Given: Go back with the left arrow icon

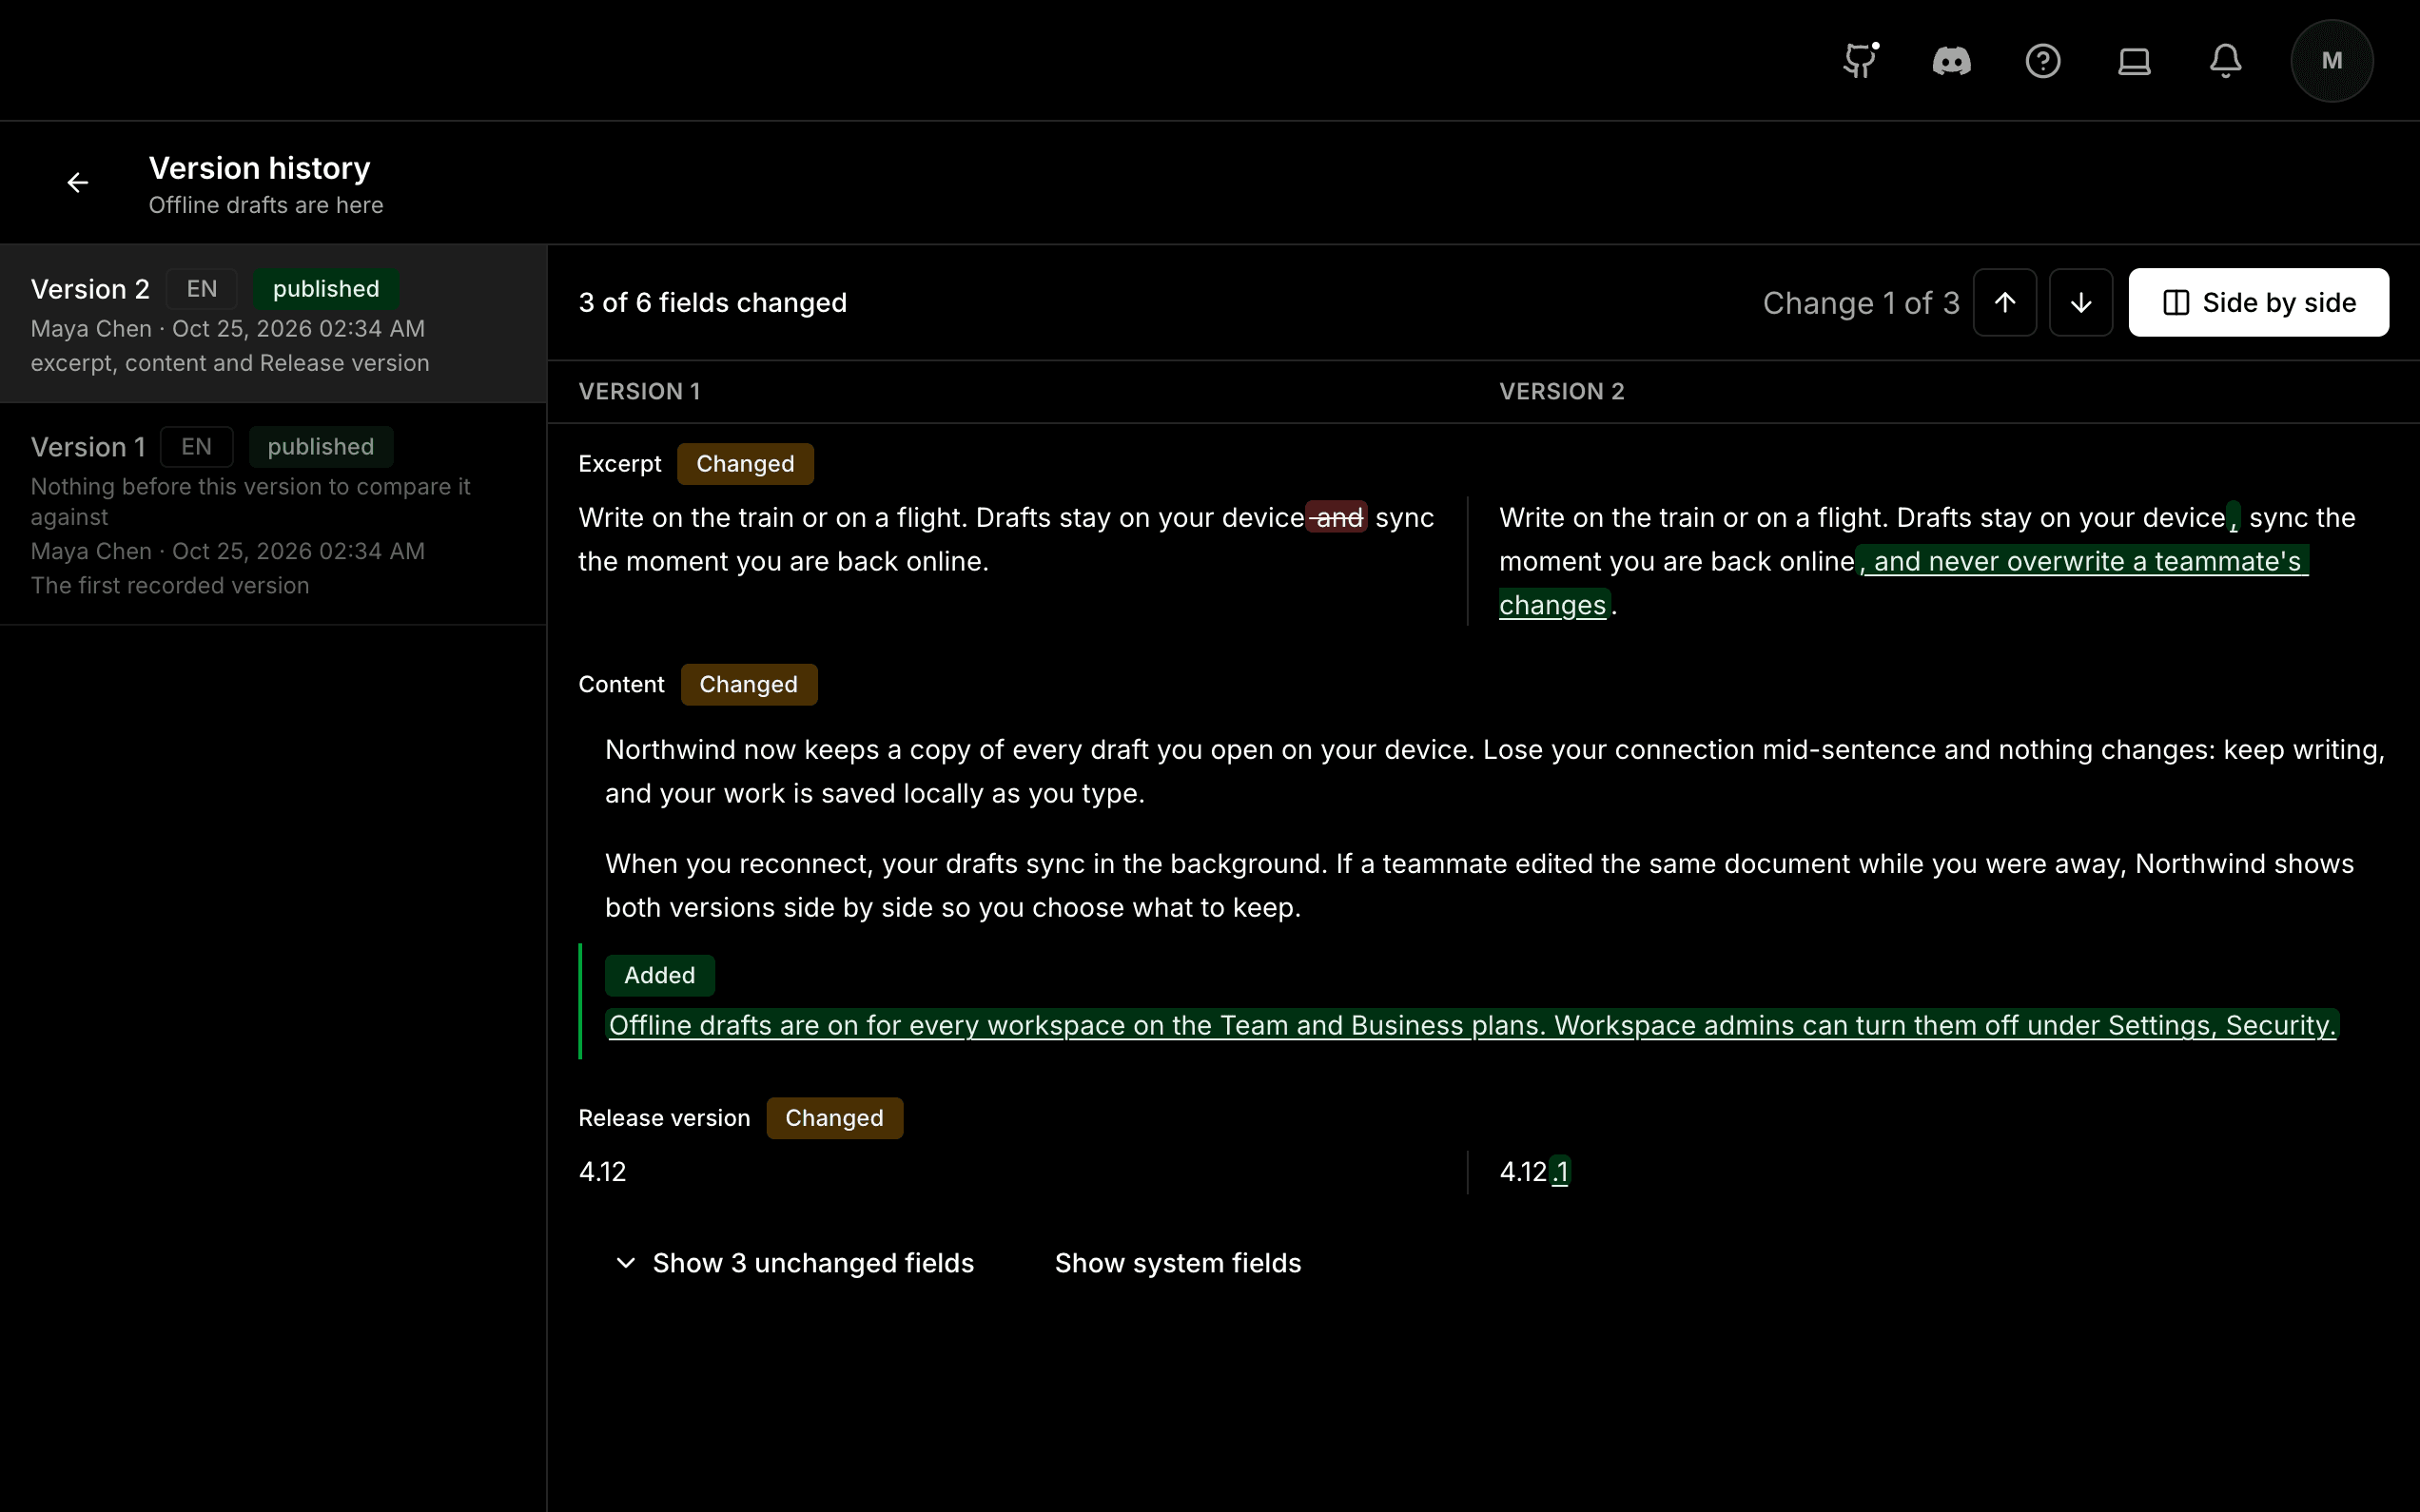Looking at the screenshot, I should [x=78, y=183].
